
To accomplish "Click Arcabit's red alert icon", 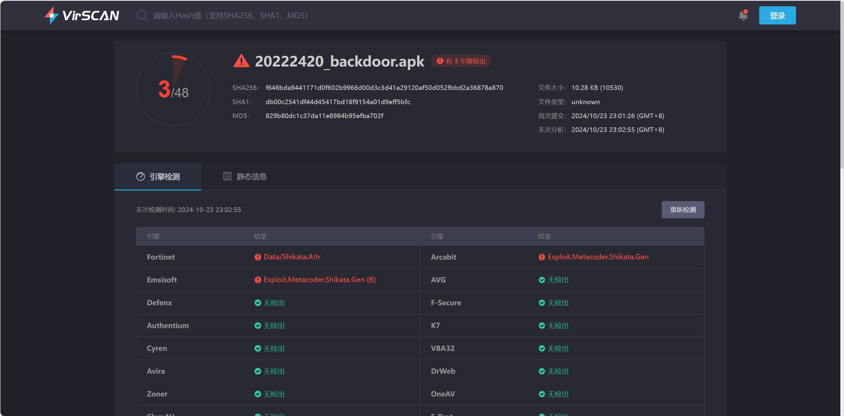I will [x=542, y=257].
